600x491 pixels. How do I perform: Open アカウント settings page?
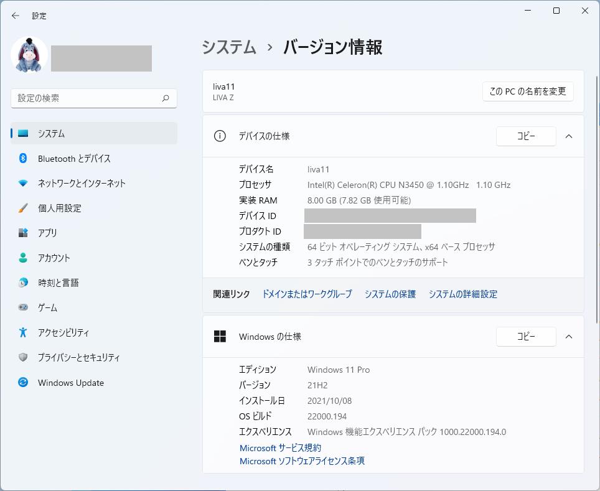click(94, 258)
